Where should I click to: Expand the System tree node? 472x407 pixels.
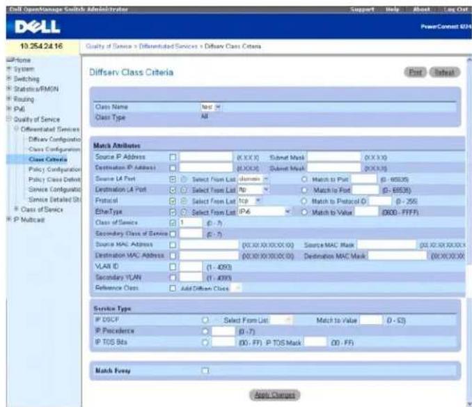coord(9,69)
